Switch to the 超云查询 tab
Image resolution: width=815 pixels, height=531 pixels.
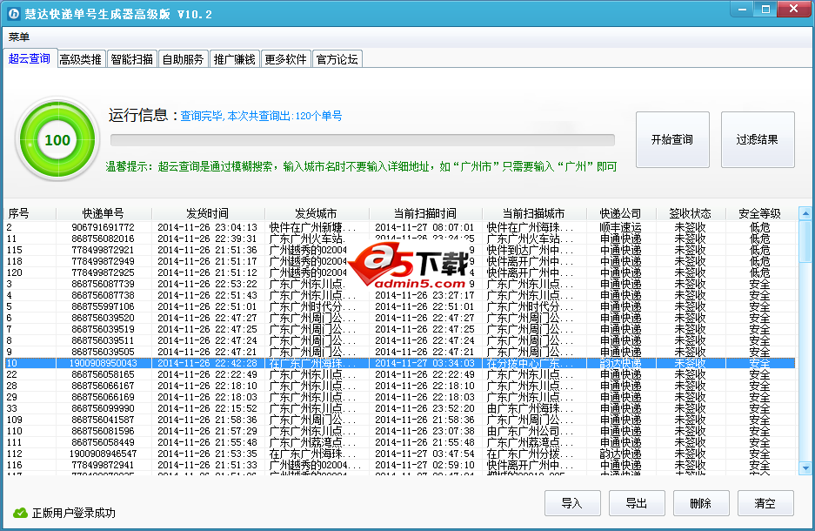(x=29, y=58)
